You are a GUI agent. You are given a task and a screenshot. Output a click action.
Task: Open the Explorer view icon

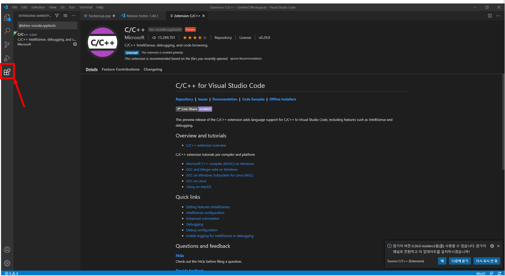[x=7, y=17]
